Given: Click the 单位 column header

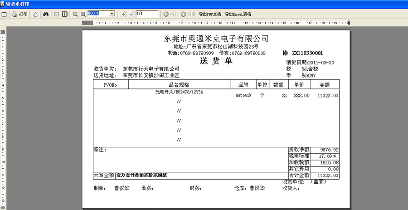Looking at the screenshot, I should 262,85.
